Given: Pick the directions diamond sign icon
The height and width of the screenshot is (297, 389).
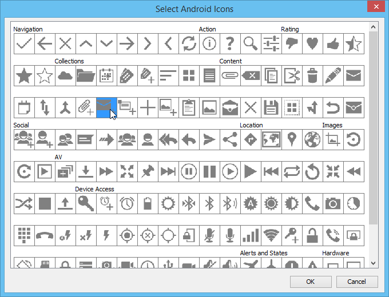Looking at the screenshot, I should click(x=251, y=139).
